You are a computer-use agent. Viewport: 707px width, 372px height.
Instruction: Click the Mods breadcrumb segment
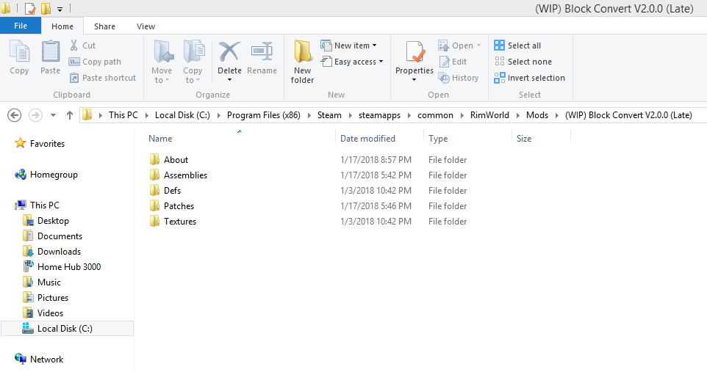(537, 115)
